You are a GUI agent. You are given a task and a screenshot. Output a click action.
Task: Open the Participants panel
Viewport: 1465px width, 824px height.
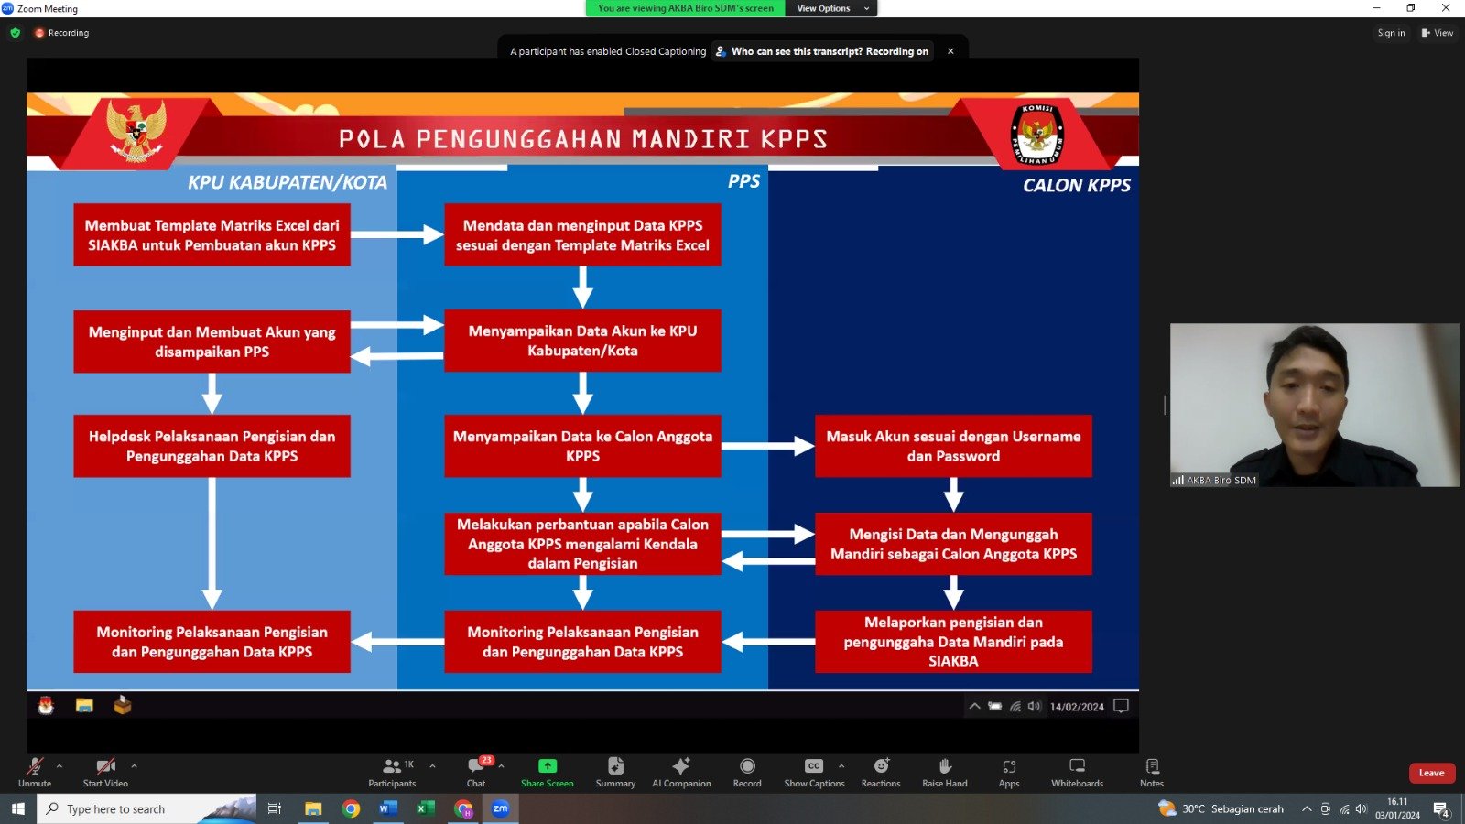(392, 772)
